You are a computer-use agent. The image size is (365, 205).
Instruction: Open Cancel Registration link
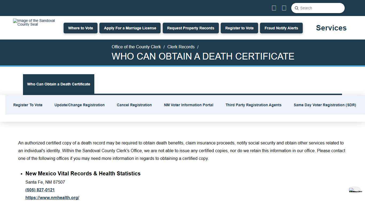pyautogui.click(x=134, y=105)
